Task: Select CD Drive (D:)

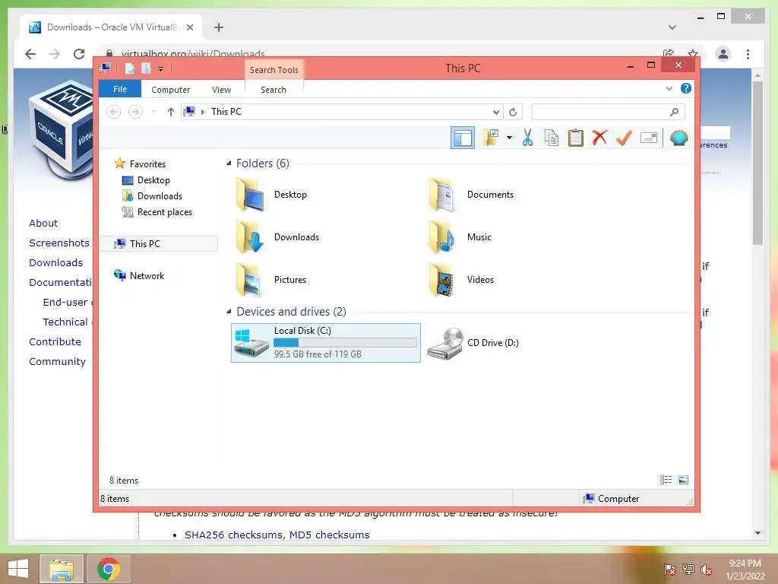Action: coord(473,343)
